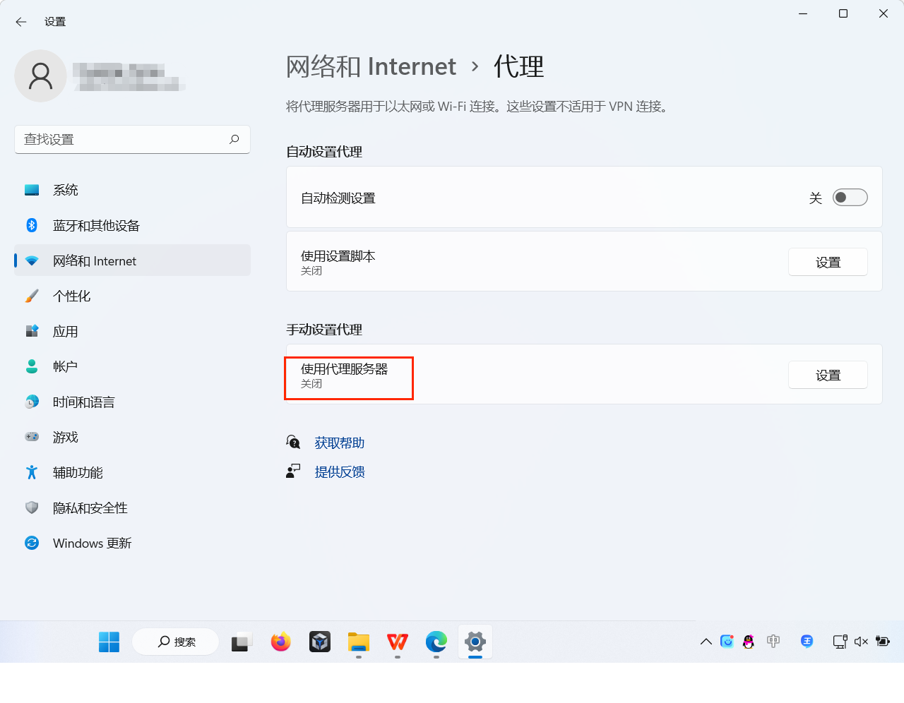Viewport: 904px width, 703px height.
Task: Open the VirtualBox cube taskbar icon
Action: click(320, 642)
